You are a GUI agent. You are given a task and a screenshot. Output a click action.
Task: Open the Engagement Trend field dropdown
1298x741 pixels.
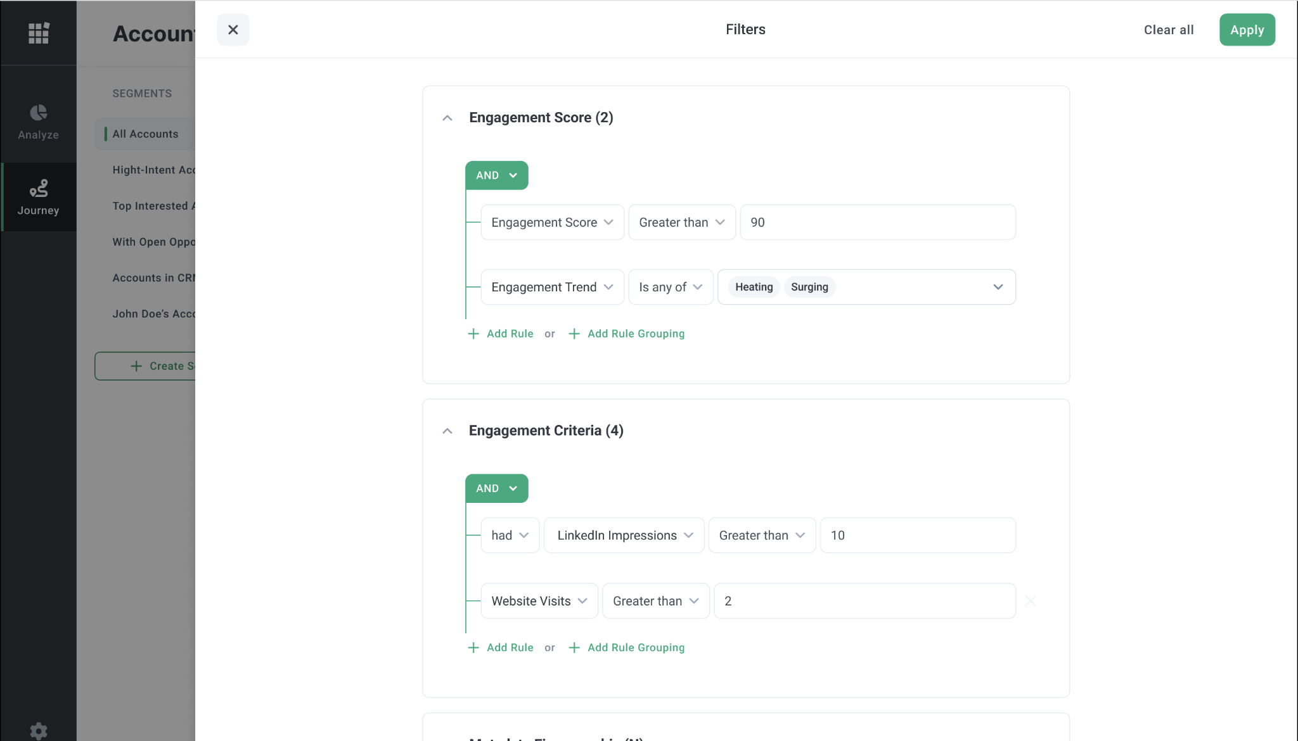pos(552,287)
